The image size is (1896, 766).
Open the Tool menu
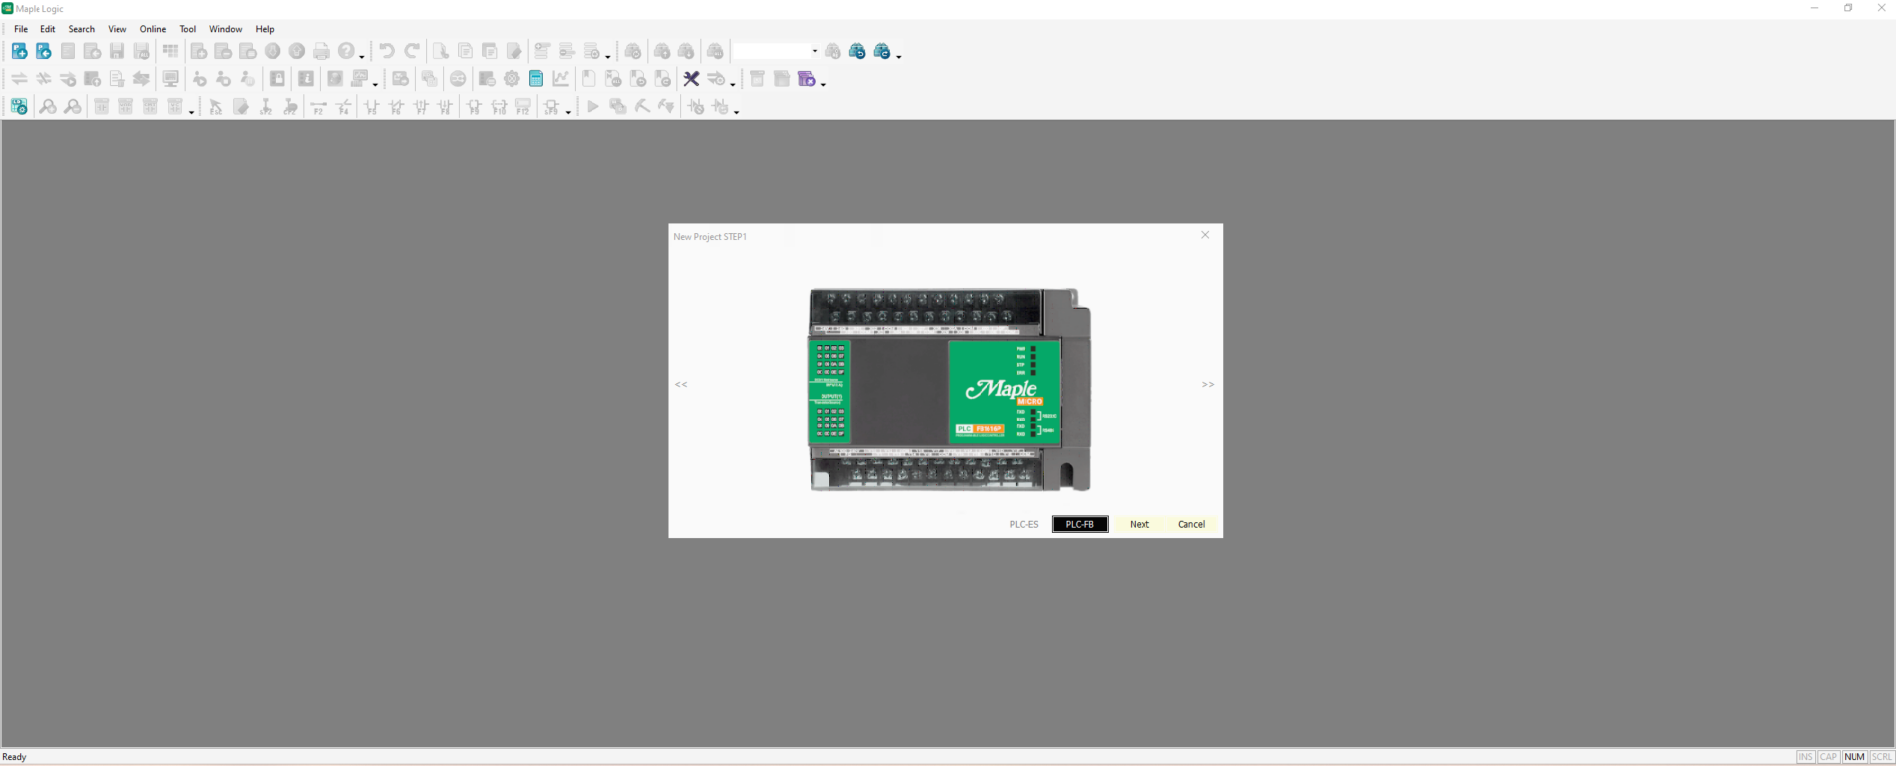pos(188,29)
